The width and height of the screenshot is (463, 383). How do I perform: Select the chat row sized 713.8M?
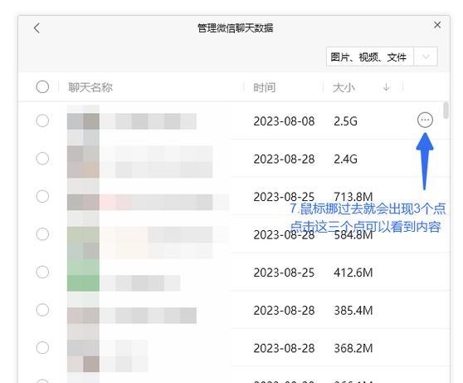(42, 196)
